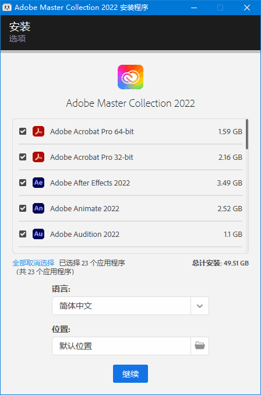Click the Acrobat Pro 32-bit app icon
Screen dimensions: 261x395
click(38, 157)
